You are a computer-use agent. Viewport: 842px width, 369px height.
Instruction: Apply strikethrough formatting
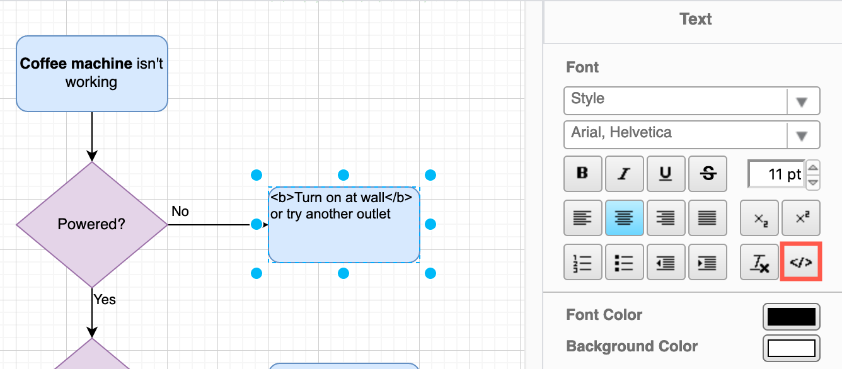point(707,173)
